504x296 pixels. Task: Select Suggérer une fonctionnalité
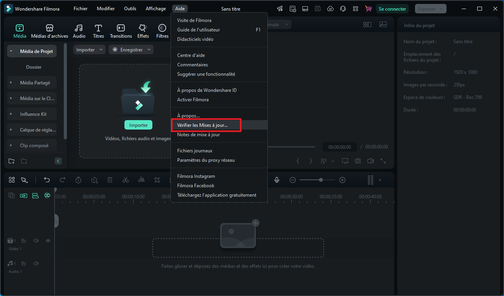pos(219,74)
